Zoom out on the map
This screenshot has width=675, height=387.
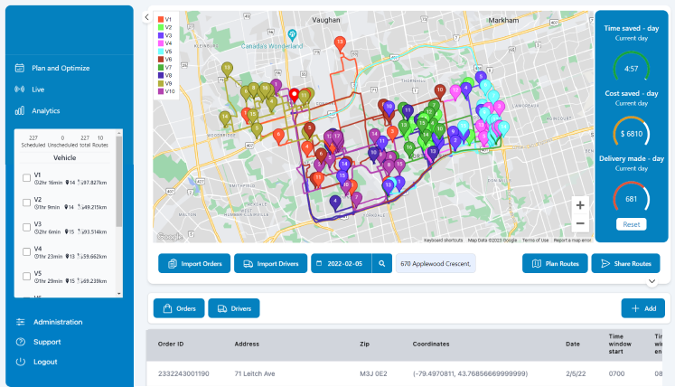[580, 223]
